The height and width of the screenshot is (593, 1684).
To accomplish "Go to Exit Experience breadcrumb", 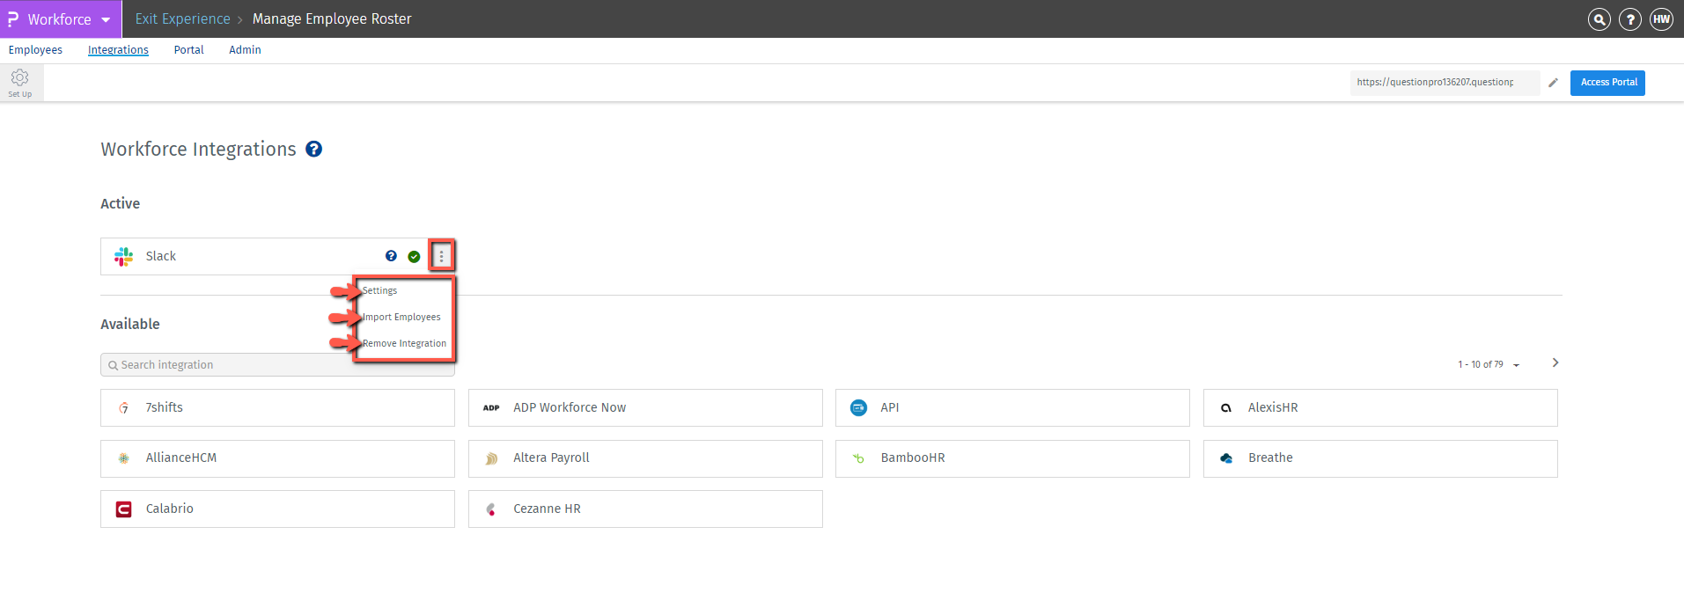I will click(x=182, y=18).
